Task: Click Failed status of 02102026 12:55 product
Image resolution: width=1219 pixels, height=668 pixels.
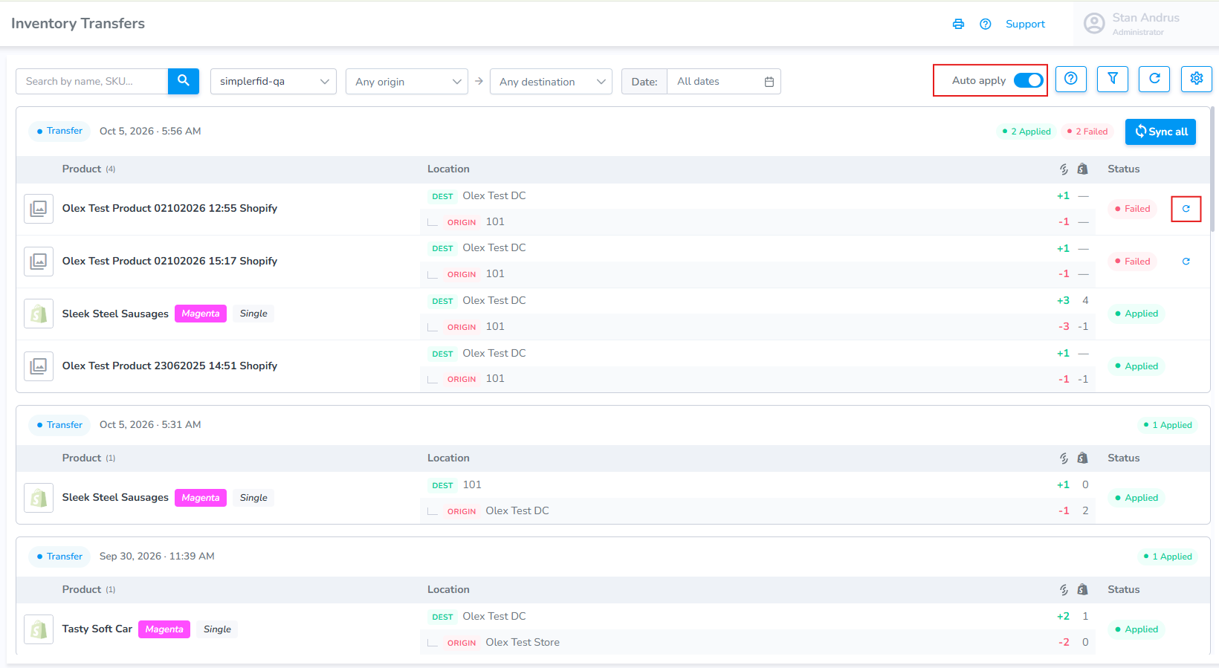Action: (x=1132, y=209)
